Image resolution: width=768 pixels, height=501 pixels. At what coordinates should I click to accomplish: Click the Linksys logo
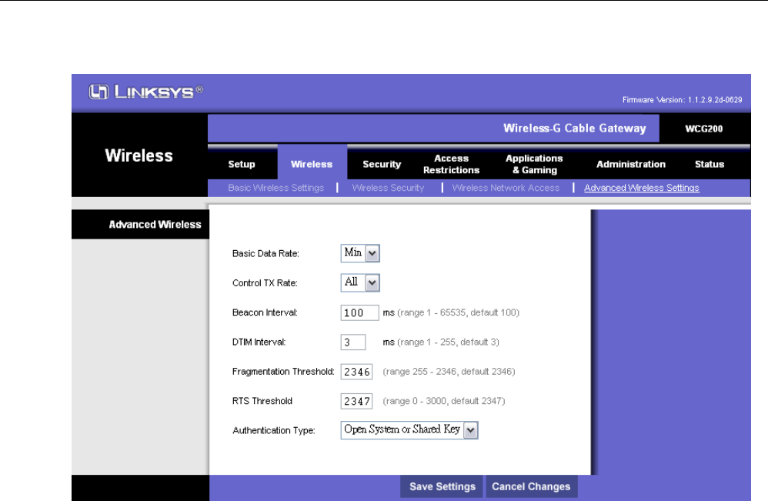click(145, 92)
